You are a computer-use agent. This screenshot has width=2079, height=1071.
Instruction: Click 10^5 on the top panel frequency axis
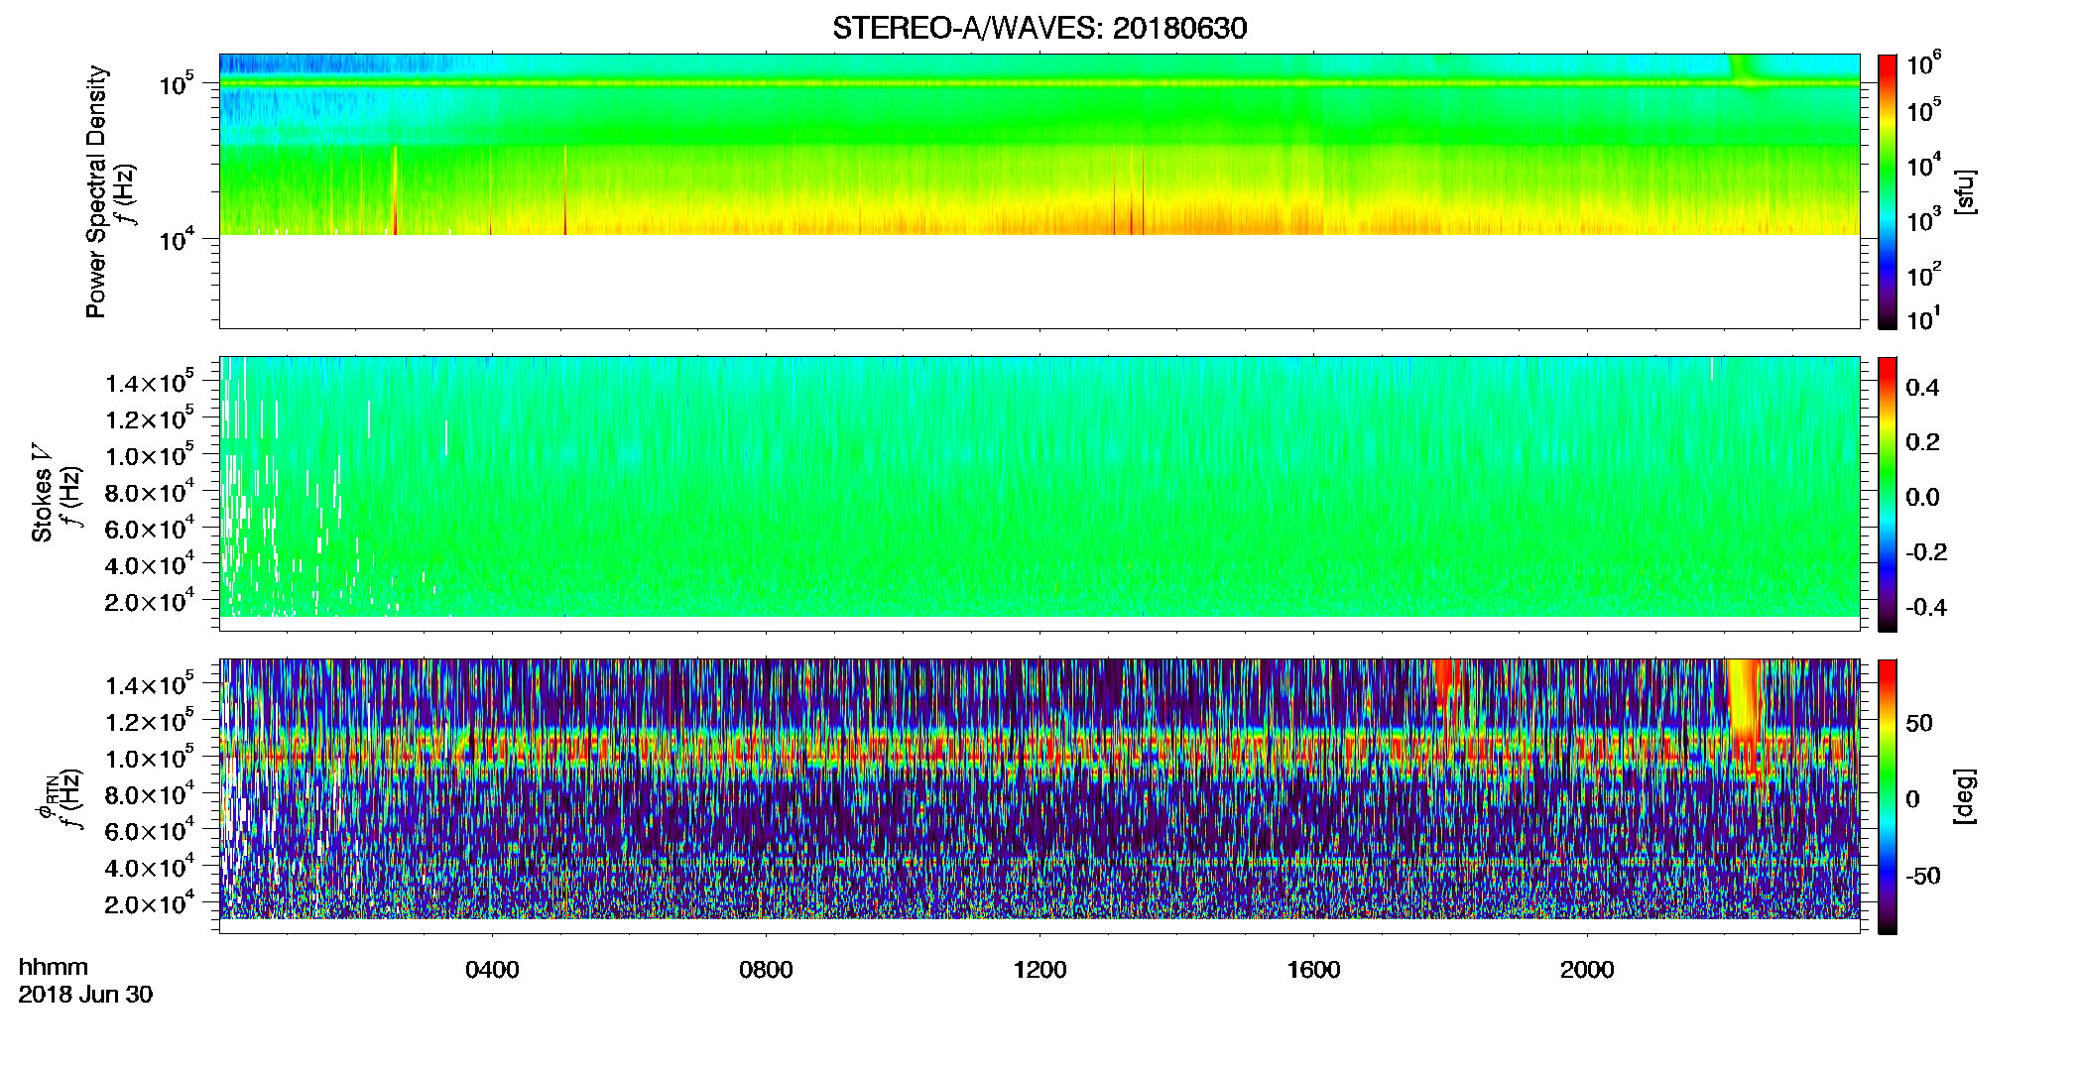(x=177, y=83)
